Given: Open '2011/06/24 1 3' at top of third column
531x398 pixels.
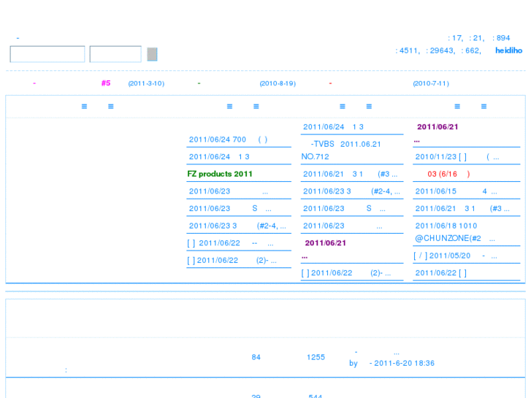Looking at the screenshot, I should tap(333, 127).
